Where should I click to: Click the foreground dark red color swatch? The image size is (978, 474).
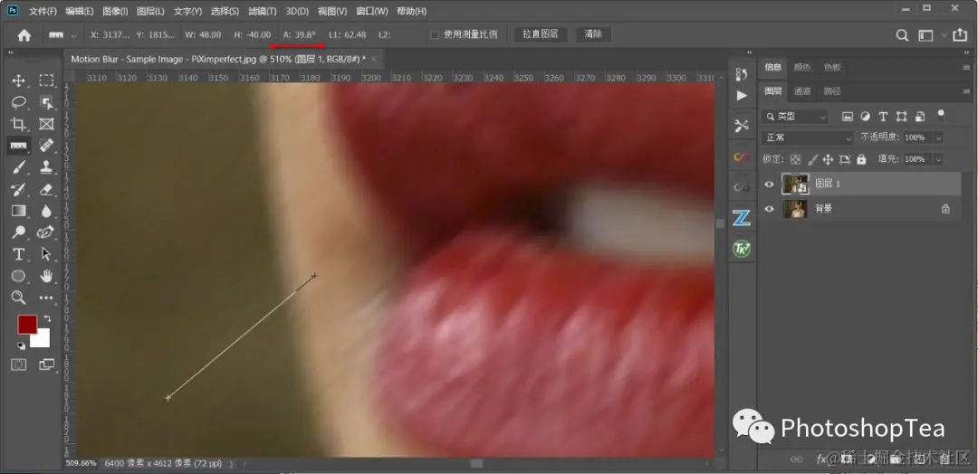coord(27,325)
